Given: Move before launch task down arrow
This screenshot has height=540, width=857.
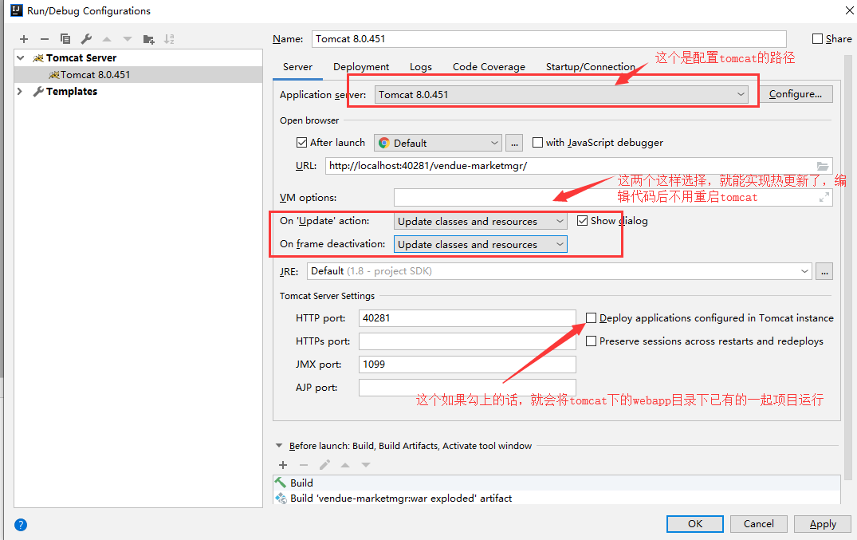Looking at the screenshot, I should tap(366, 465).
